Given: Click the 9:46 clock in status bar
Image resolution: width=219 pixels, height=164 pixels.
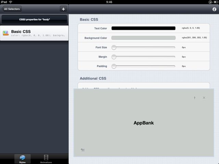Looking at the screenshot, I should click(109, 2).
